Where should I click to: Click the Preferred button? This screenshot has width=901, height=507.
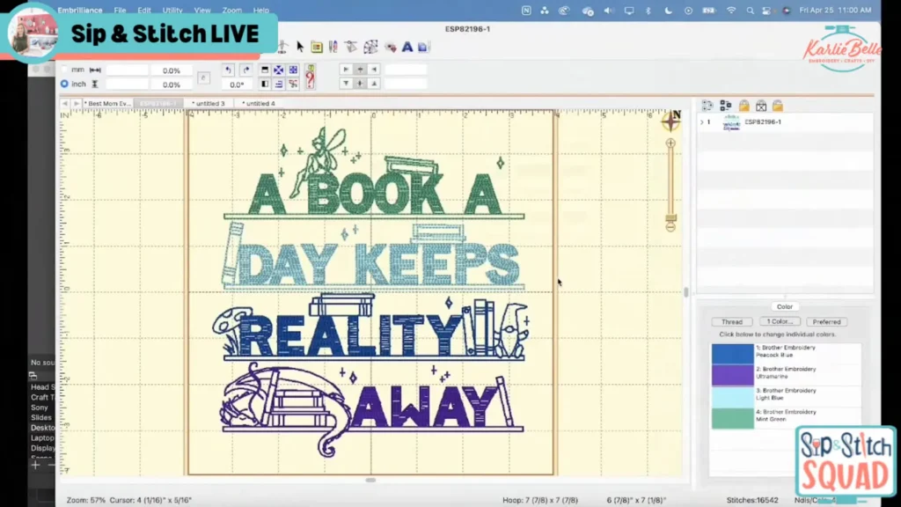point(827,322)
